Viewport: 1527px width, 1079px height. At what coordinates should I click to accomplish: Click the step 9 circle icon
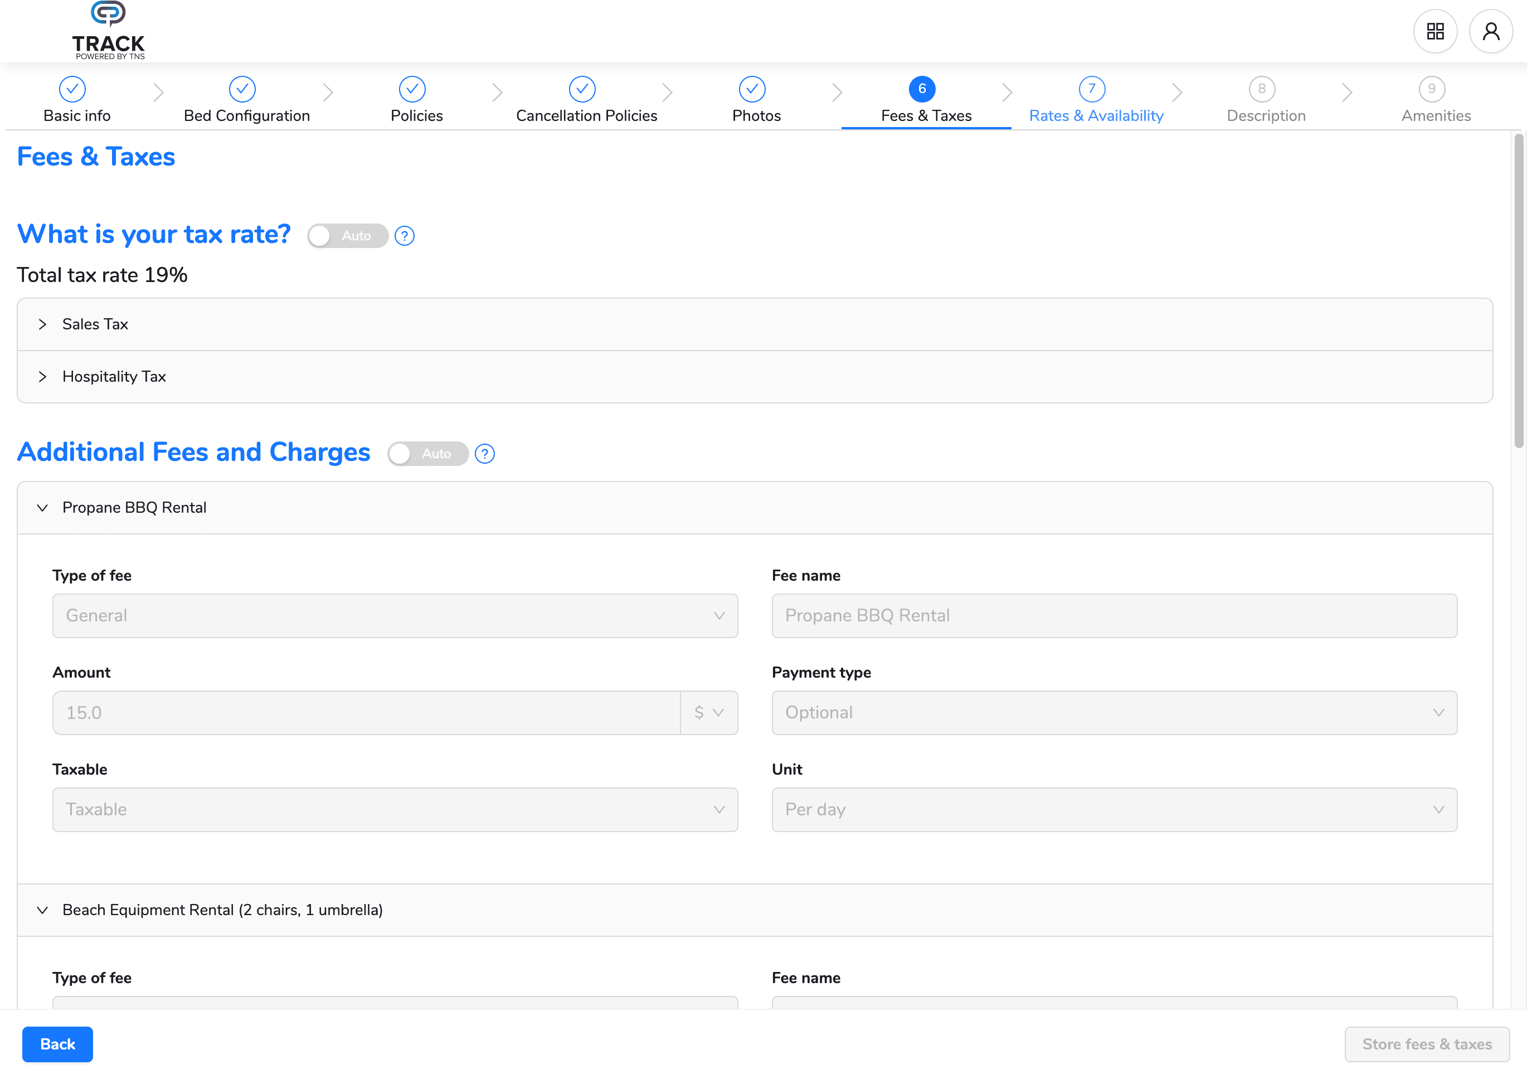(1432, 89)
